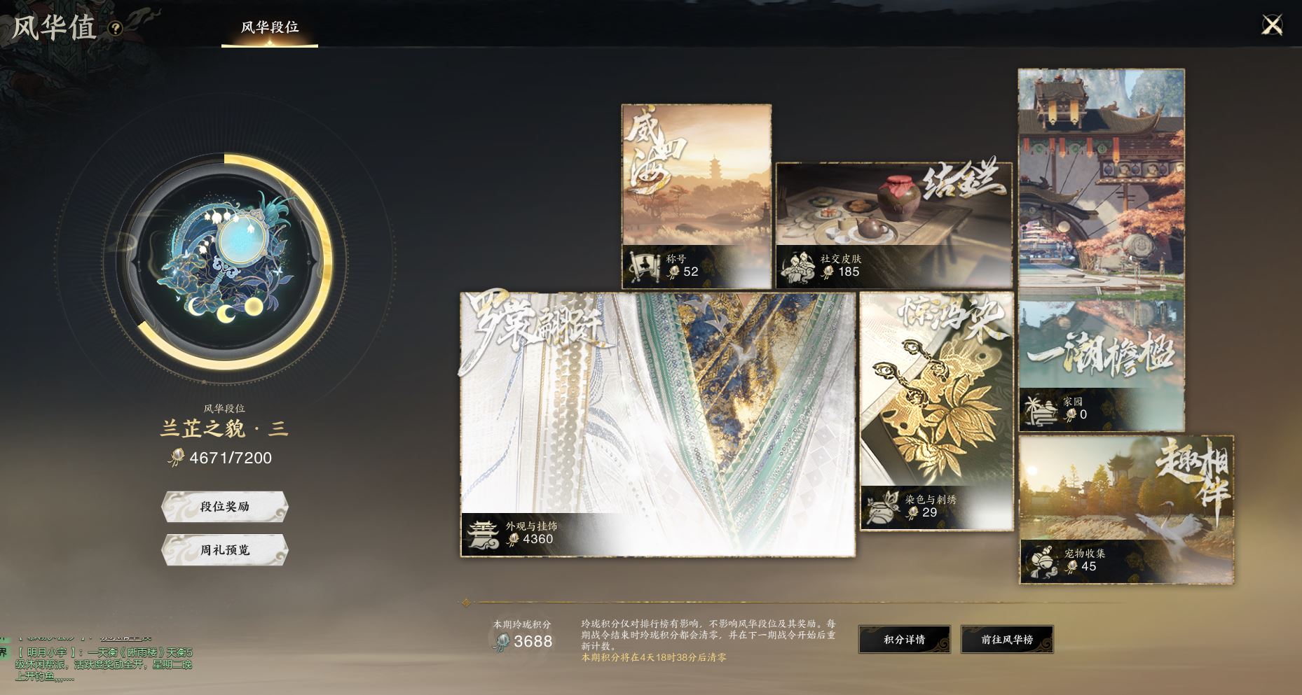Open the 趣相伴 pet collection card
This screenshot has width=1302, height=695.
(x=1126, y=510)
